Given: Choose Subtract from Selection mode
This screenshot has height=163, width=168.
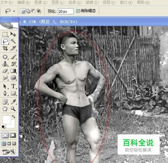Looking at the screenshot, I should [x=33, y=11].
